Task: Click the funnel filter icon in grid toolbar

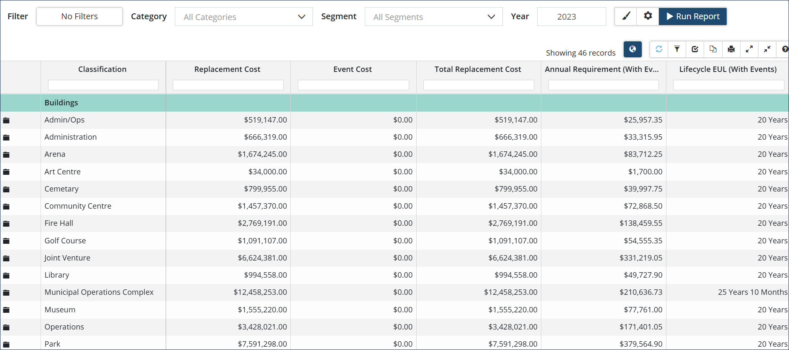Action: [677, 49]
